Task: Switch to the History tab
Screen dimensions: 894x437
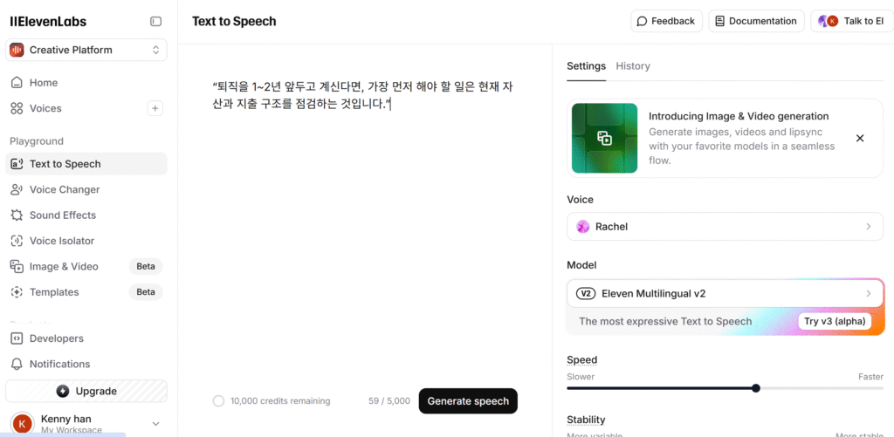Action: tap(633, 66)
